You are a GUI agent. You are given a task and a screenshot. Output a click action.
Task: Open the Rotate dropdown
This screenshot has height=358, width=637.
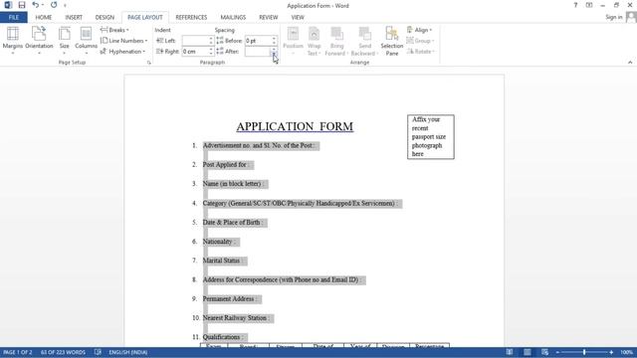421,52
